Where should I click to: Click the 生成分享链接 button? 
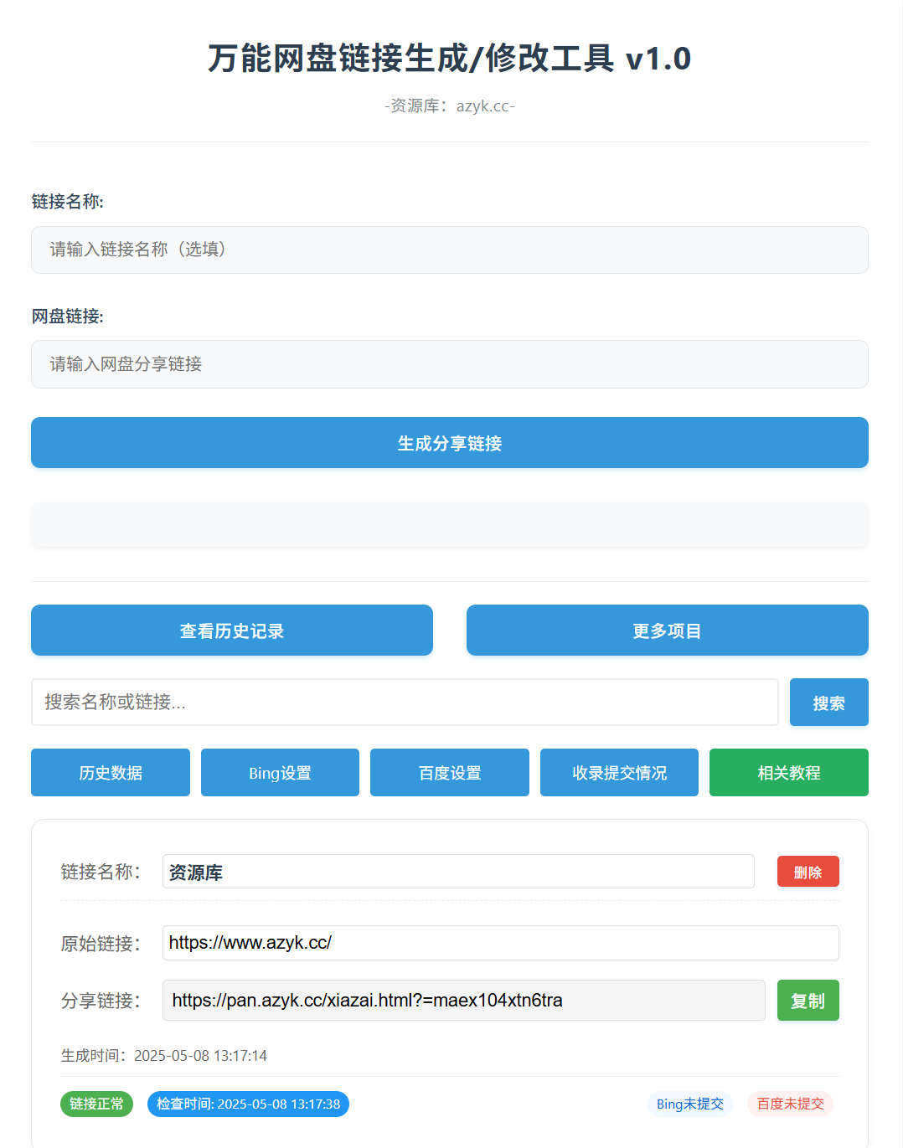tap(449, 443)
